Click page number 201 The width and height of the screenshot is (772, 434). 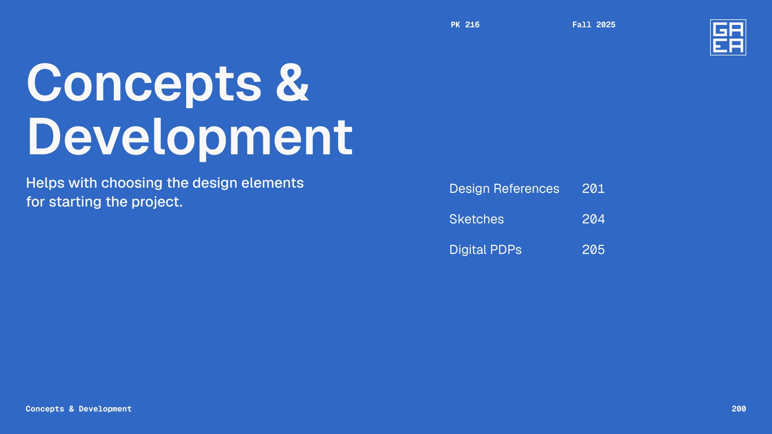pos(593,188)
